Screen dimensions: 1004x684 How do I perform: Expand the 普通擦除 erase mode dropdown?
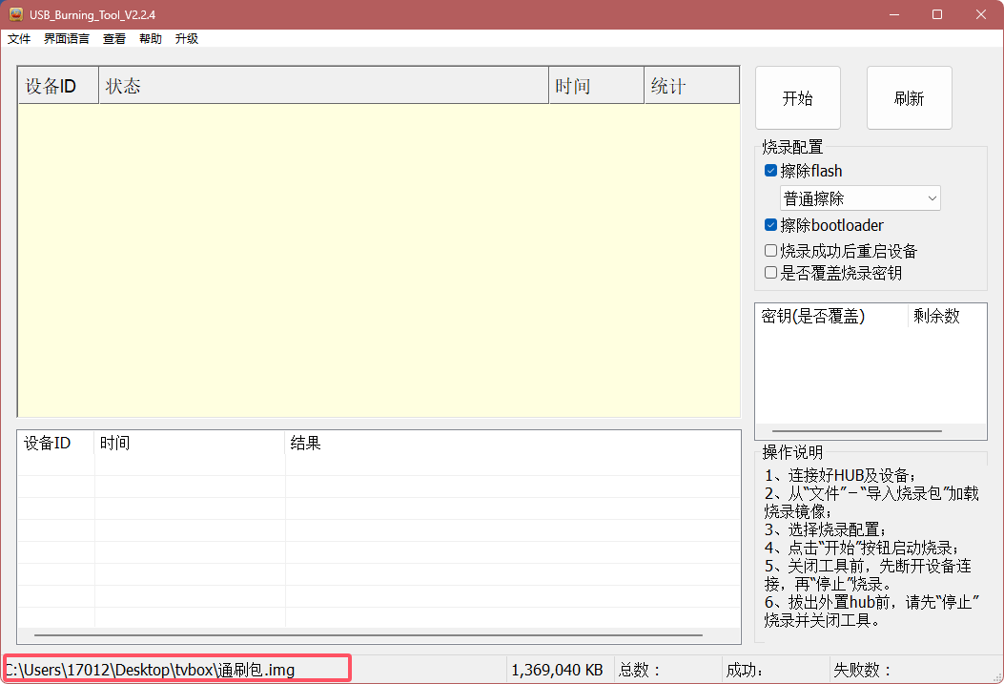pyautogui.click(x=860, y=198)
